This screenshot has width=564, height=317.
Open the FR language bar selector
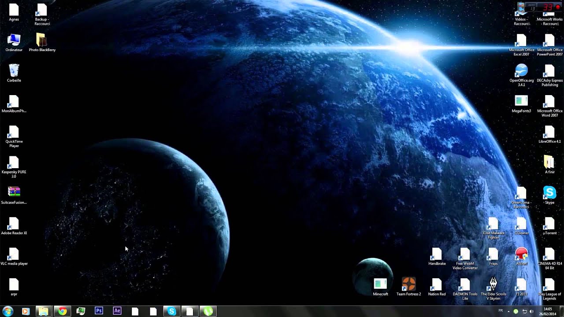tap(501, 311)
